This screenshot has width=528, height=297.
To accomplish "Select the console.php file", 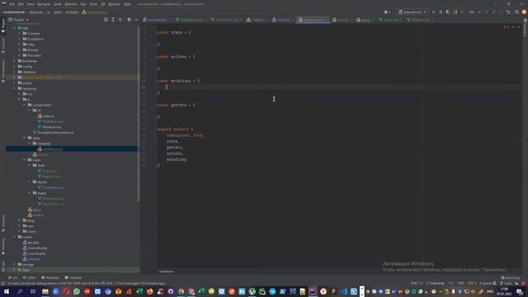I will tap(36, 253).
